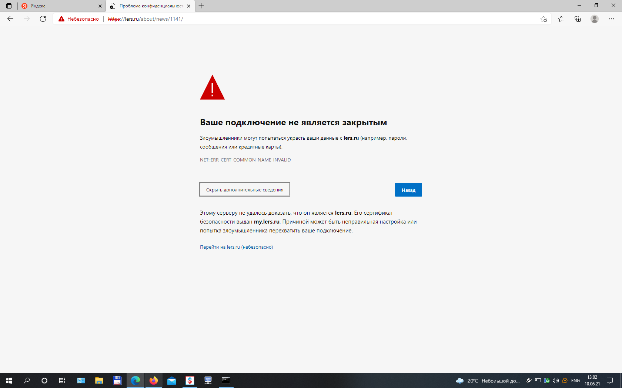Switch to Command Prompt on taskbar
Screen dimensions: 622x388
[226, 381]
